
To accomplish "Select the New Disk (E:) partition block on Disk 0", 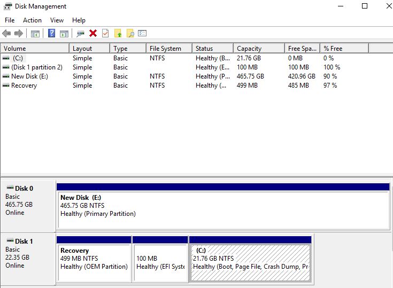I will tap(224, 210).
